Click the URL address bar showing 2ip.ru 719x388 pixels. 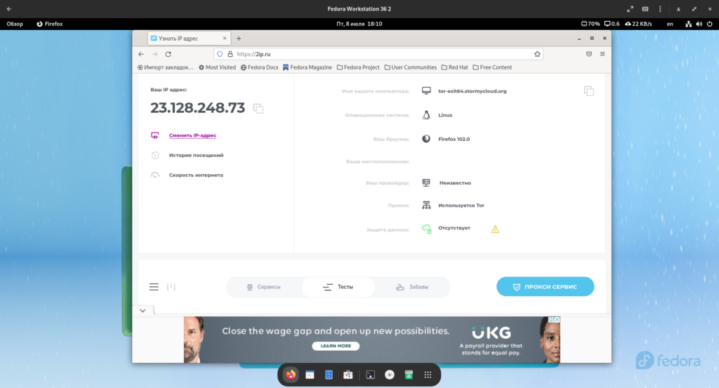(x=379, y=54)
